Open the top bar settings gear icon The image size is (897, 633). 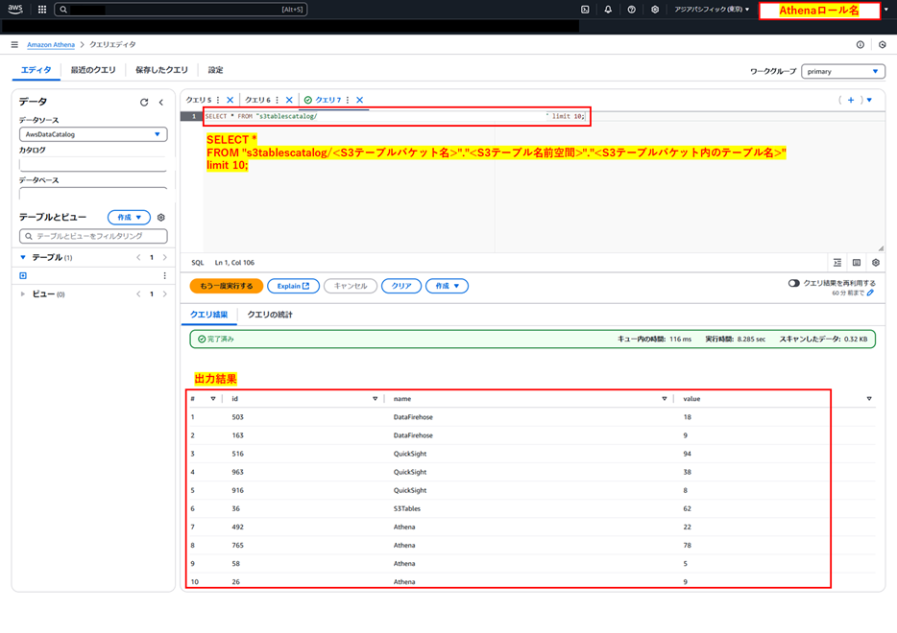point(655,10)
